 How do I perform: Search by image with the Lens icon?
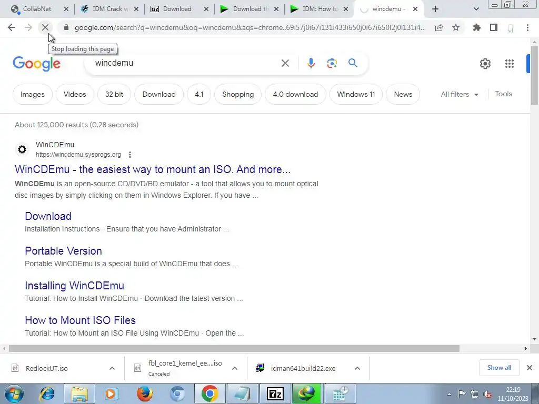332,63
